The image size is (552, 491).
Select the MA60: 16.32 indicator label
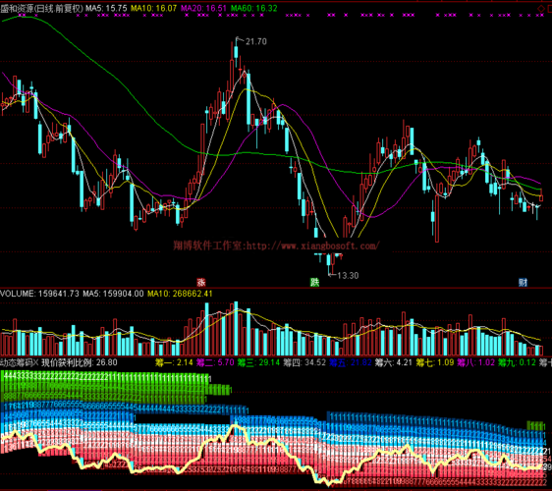pyautogui.click(x=254, y=8)
